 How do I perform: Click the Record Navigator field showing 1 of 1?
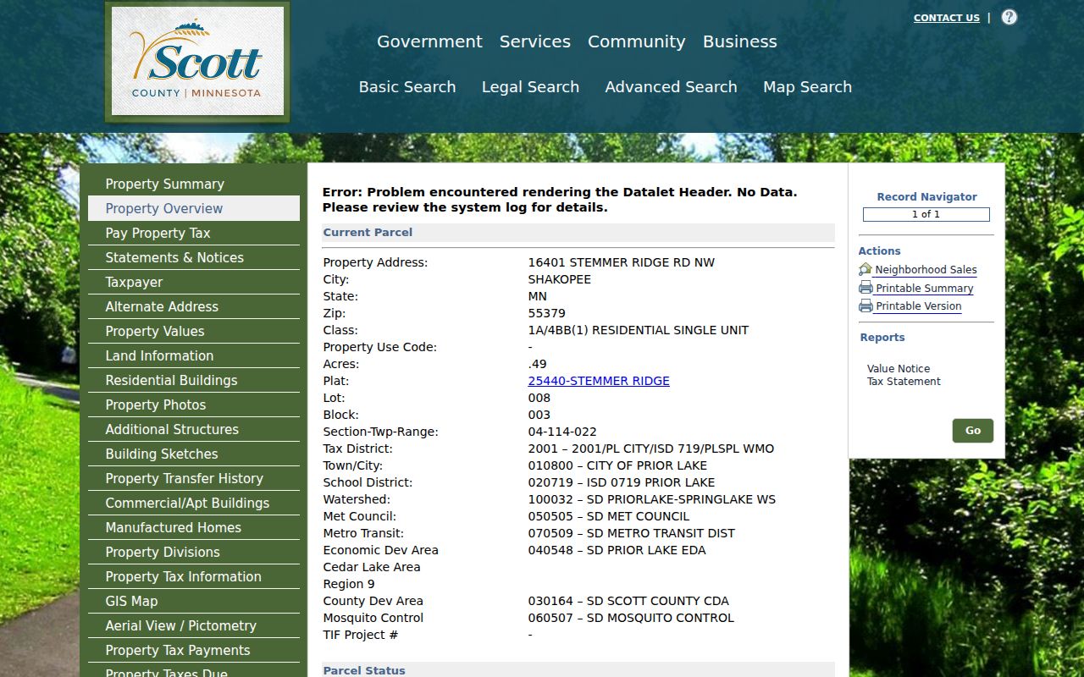926,215
